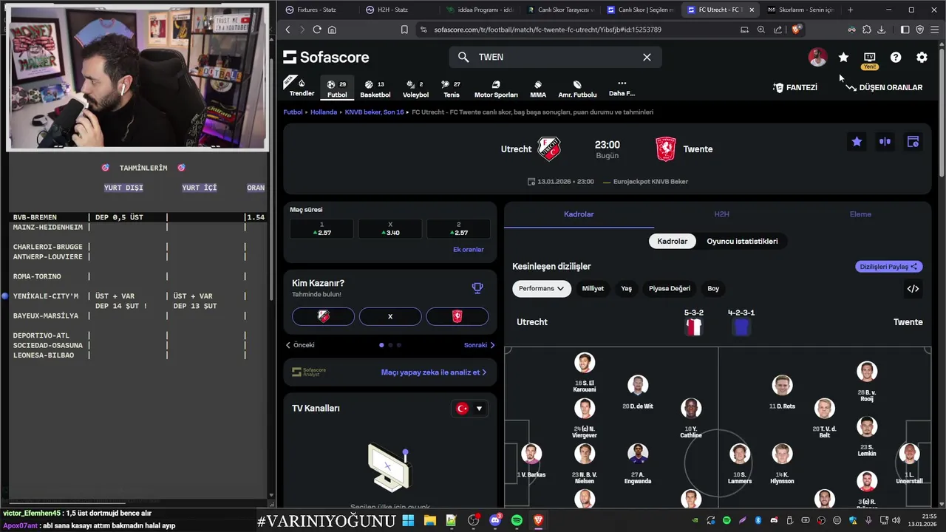Select draw odds 3.40
Image resolution: width=946 pixels, height=532 pixels.
pyautogui.click(x=390, y=228)
